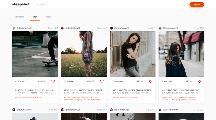Click the avatar above the street woman photo
Viewport: 216px width, 120px height.
[x=160, y=28]
